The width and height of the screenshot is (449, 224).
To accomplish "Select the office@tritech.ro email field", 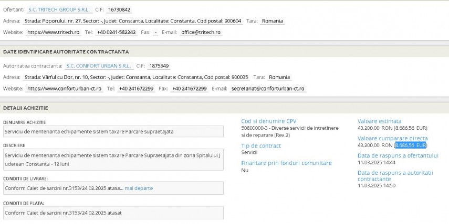I will point(201,32).
